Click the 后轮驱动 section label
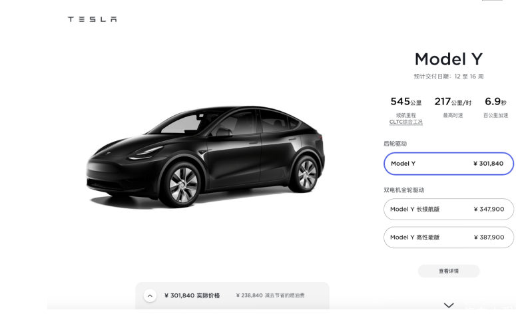This screenshot has width=516, height=322. [x=395, y=144]
